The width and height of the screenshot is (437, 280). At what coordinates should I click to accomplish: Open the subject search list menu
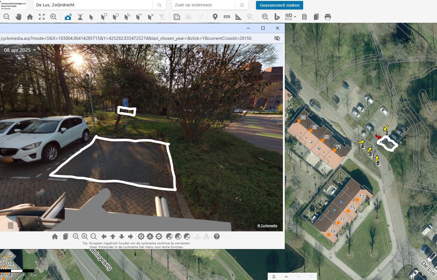242,5
